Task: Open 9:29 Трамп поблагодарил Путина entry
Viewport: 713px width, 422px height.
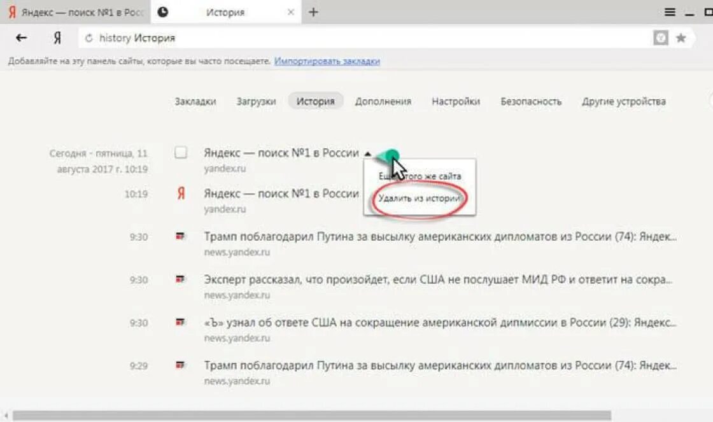Action: point(440,365)
